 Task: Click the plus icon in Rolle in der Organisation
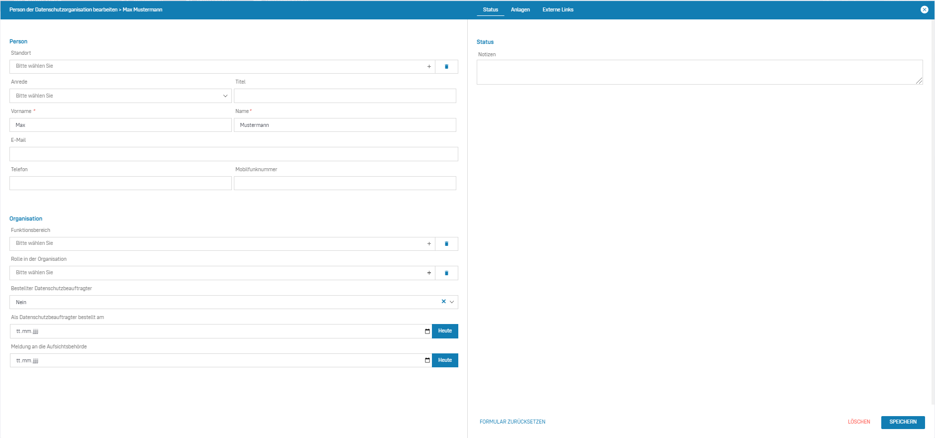click(x=429, y=273)
